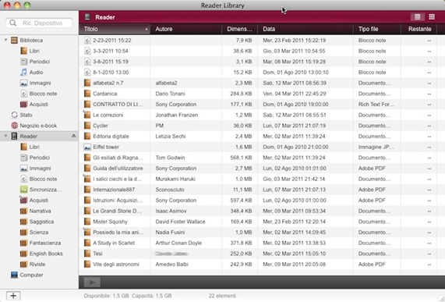Select the Vite degli astronomi row

click(x=262, y=265)
